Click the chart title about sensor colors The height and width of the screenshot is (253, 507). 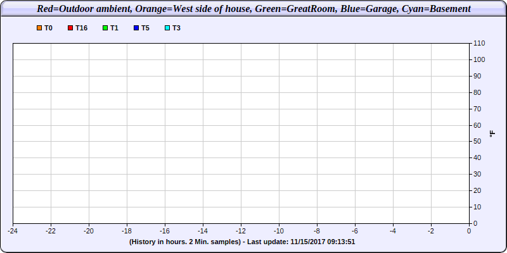click(x=253, y=9)
